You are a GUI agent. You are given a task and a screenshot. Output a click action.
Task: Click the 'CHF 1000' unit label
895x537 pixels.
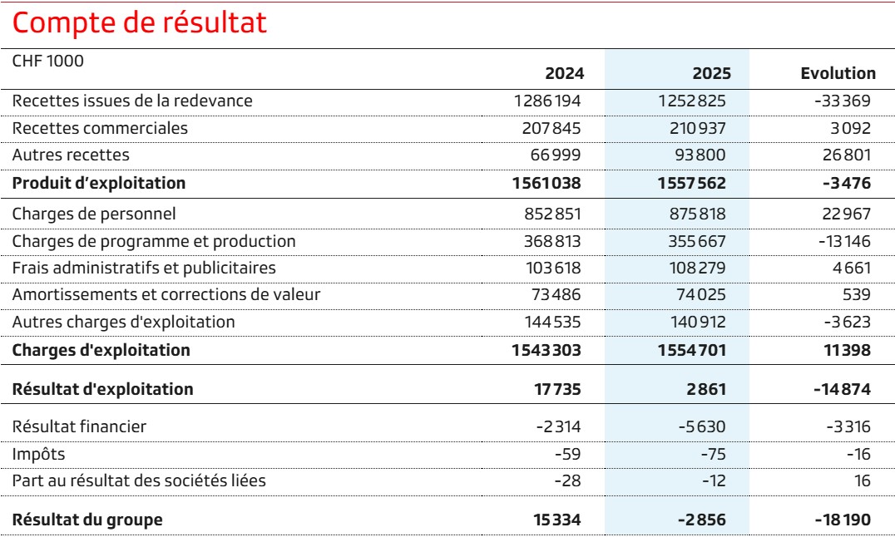click(47, 60)
